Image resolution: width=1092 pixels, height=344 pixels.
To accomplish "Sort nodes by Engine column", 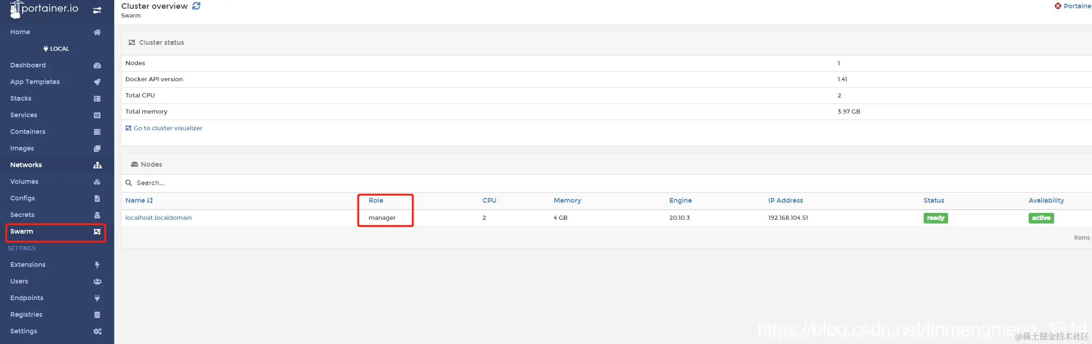I will pos(680,200).
